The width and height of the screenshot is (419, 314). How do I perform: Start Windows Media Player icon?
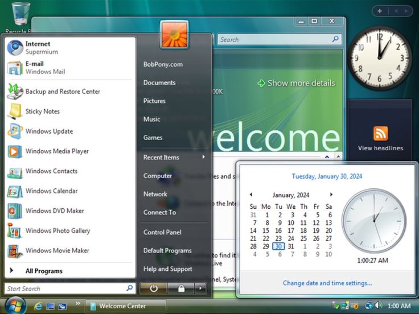pyautogui.click(x=14, y=151)
